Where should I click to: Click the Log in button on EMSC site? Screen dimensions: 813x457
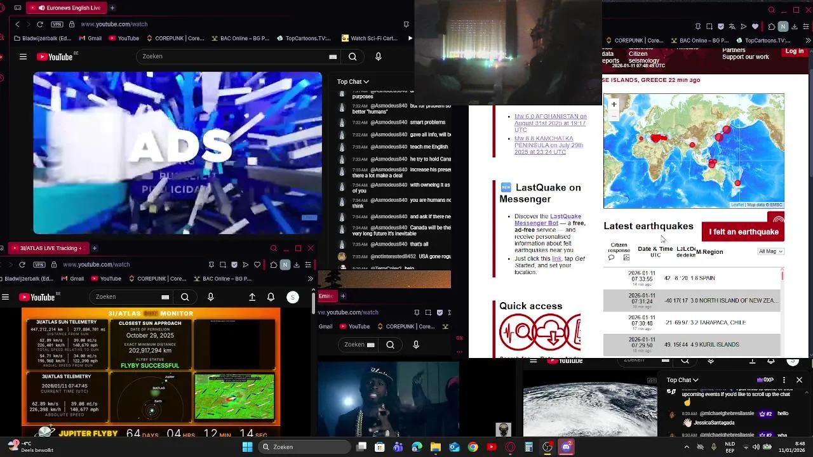pos(795,51)
